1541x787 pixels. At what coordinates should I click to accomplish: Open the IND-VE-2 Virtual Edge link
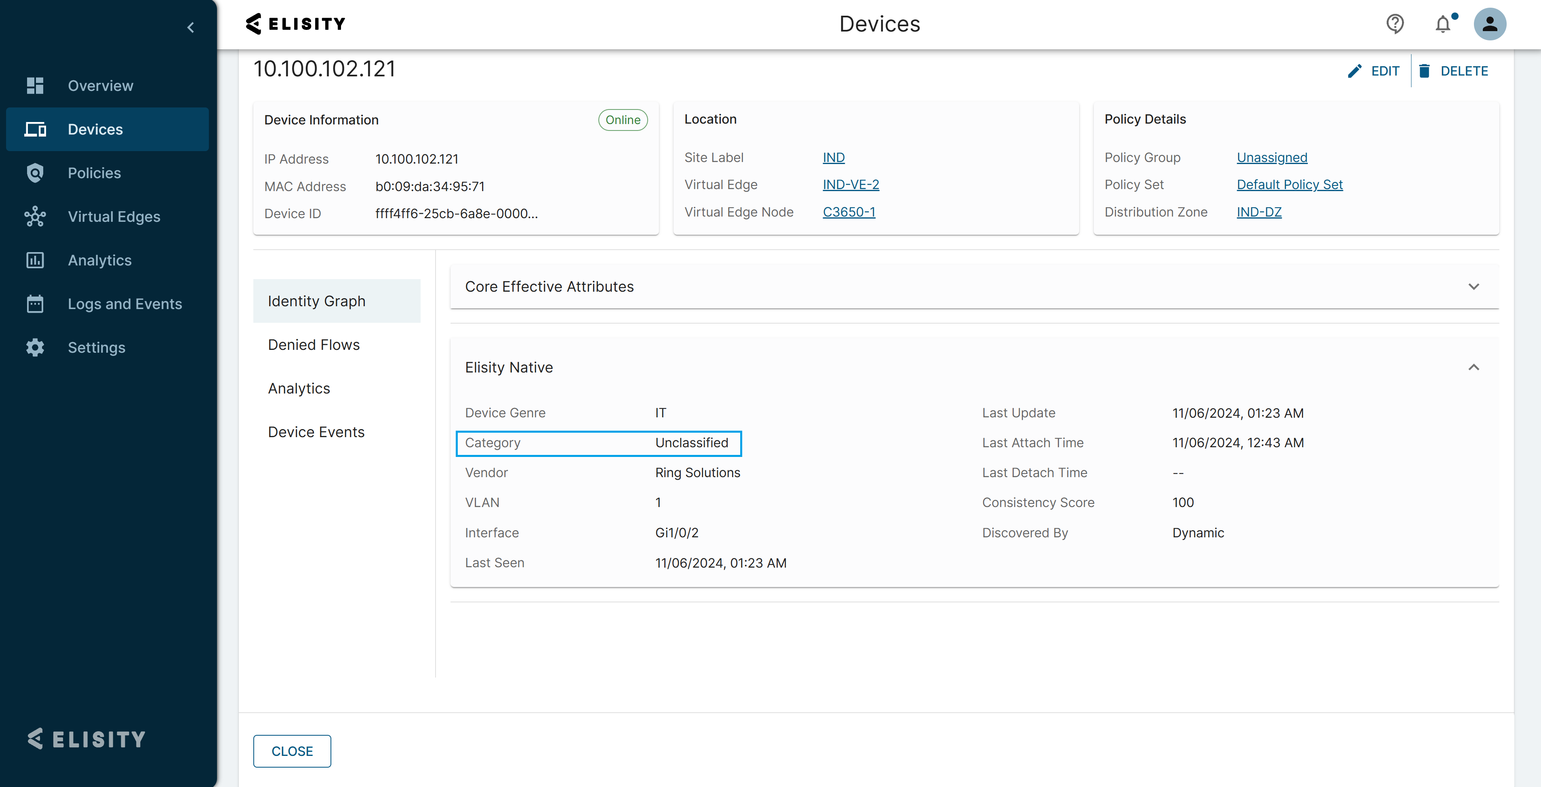pyautogui.click(x=850, y=185)
